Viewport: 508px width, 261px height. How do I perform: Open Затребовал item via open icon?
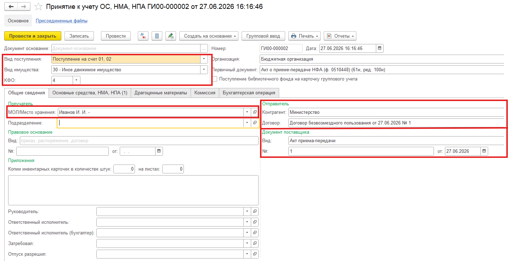255,244
